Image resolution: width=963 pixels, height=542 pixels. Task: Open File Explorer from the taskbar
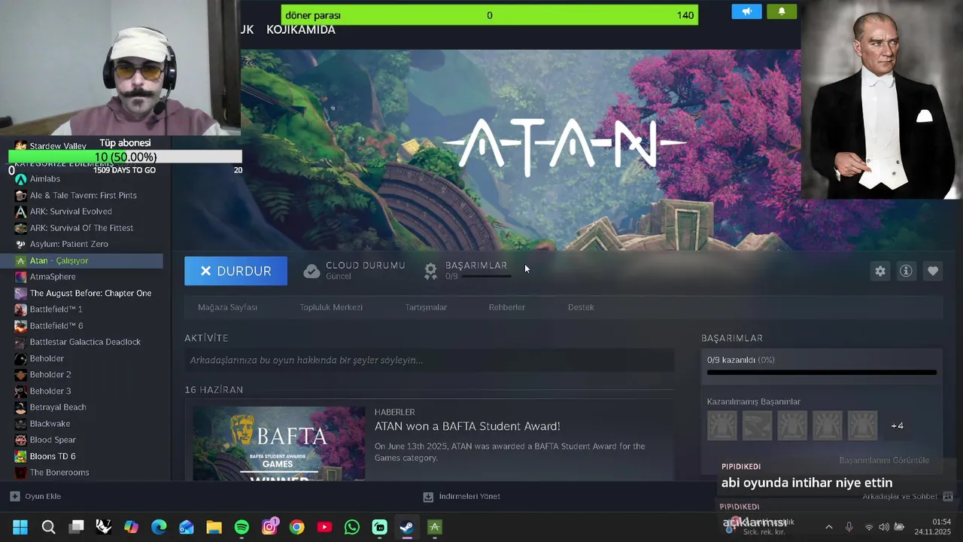tap(214, 527)
